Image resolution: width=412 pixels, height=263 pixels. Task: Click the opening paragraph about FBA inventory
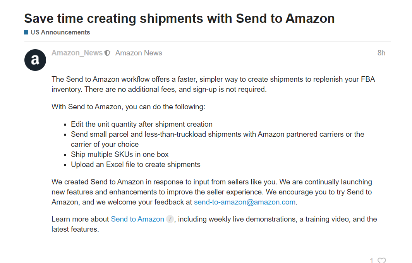pos(213,84)
